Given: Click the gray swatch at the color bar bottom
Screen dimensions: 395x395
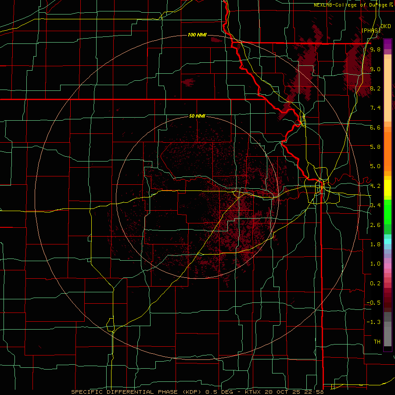Looking at the screenshot, I should tap(388, 338).
